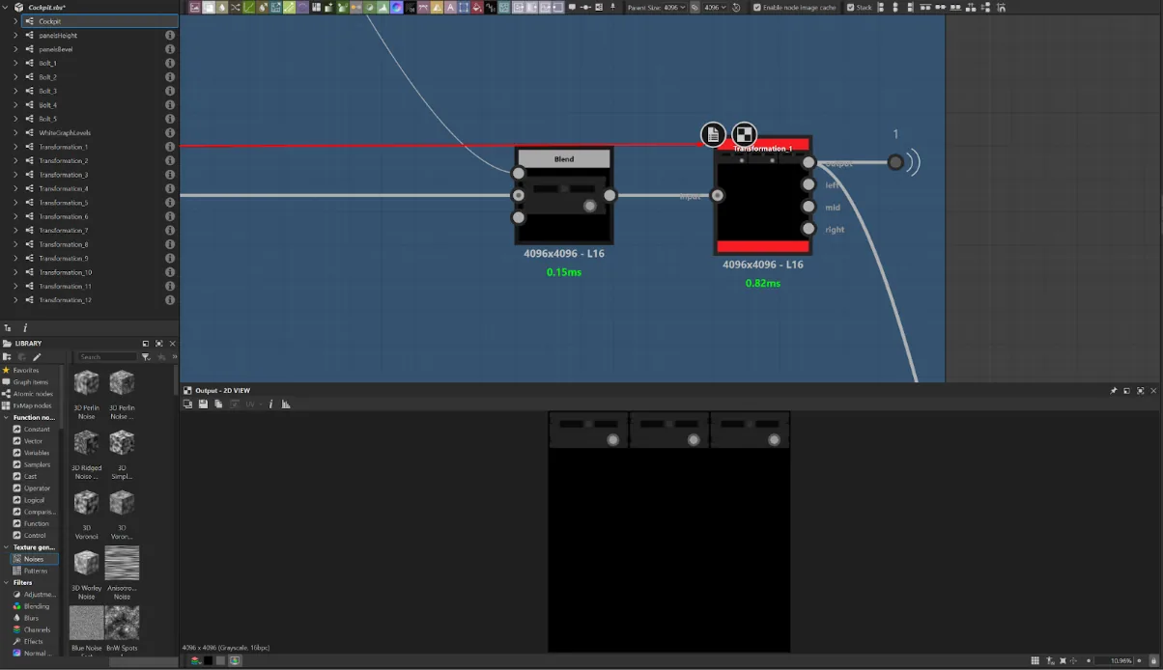Select the Samplers function category

pos(36,464)
